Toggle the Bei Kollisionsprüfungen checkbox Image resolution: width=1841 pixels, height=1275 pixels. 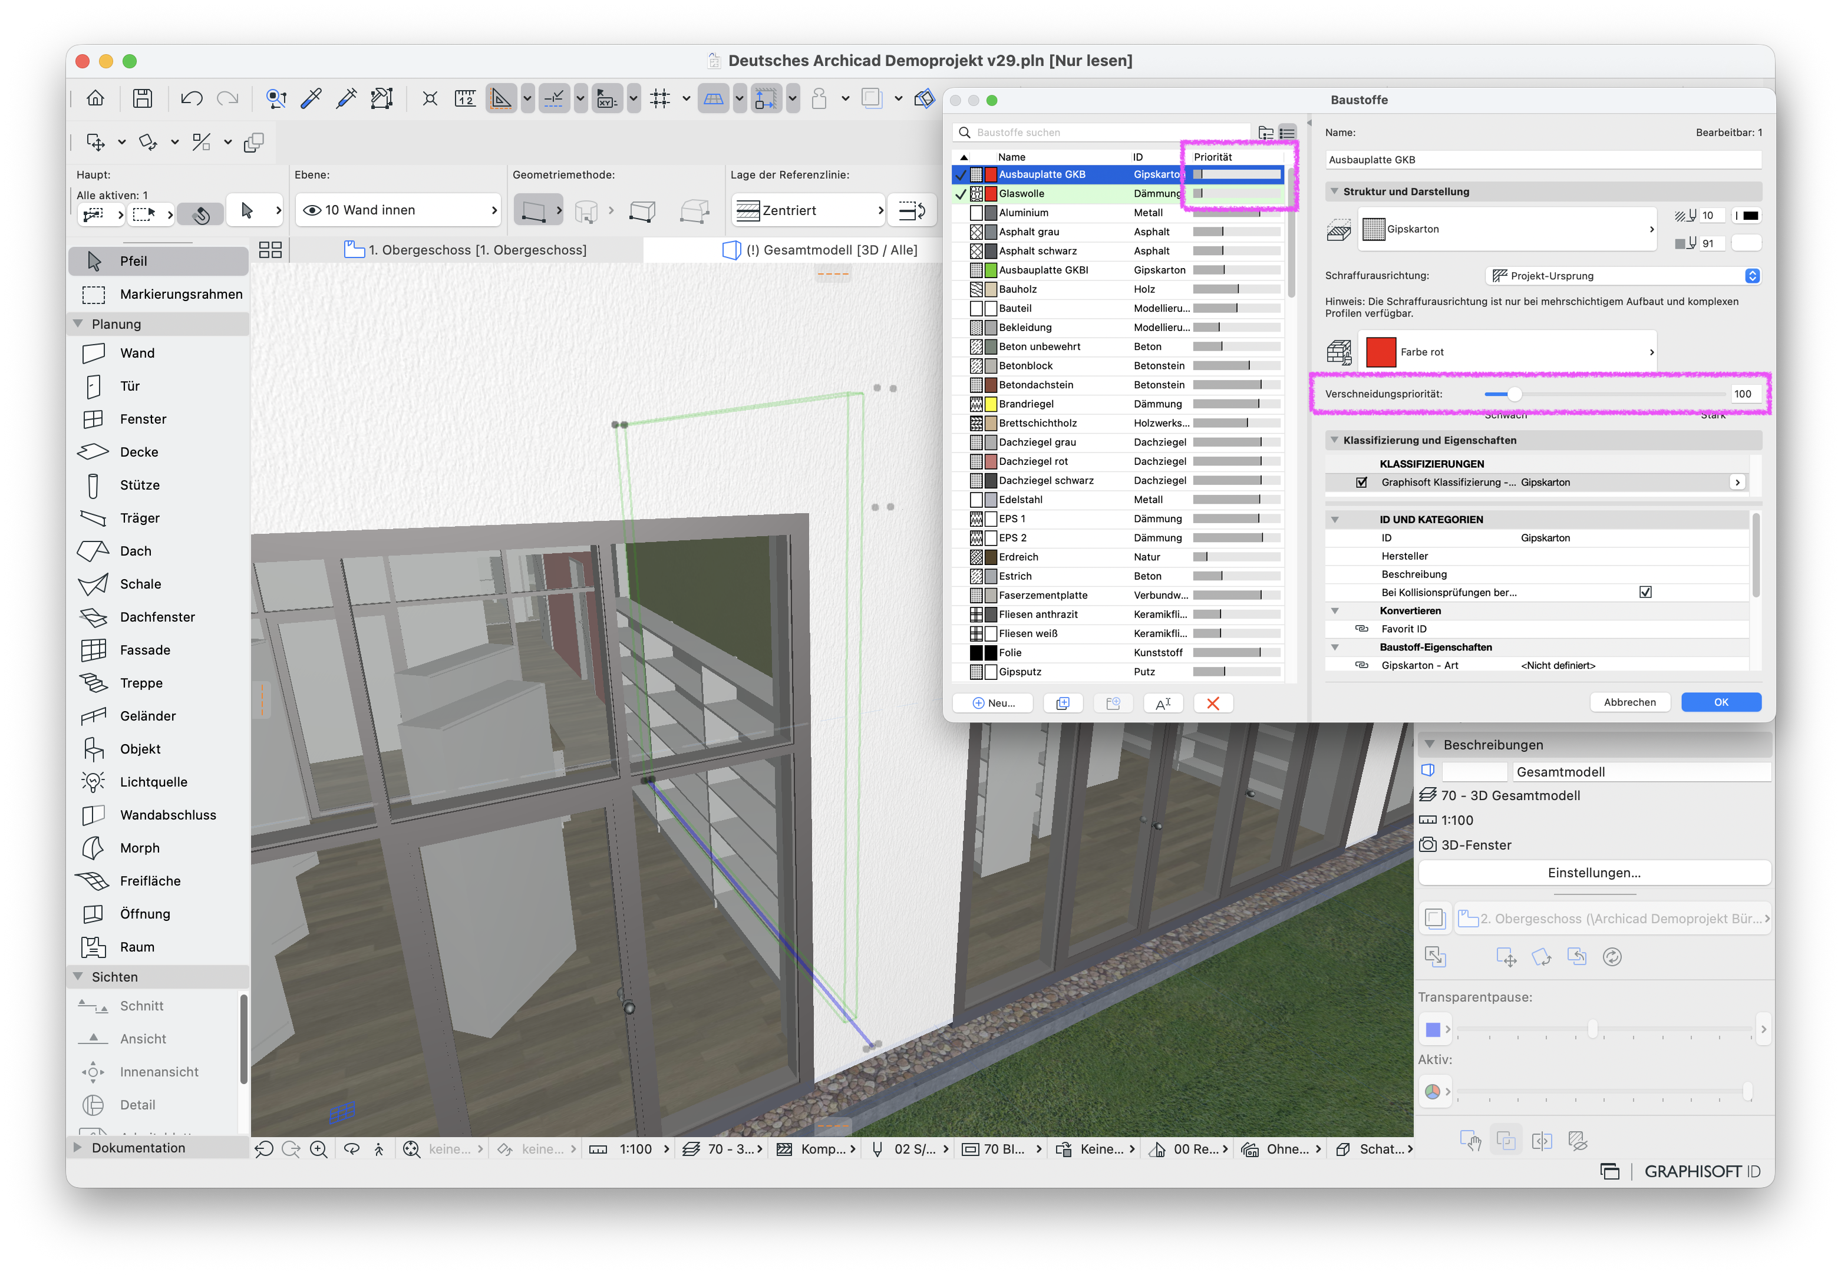1645,593
